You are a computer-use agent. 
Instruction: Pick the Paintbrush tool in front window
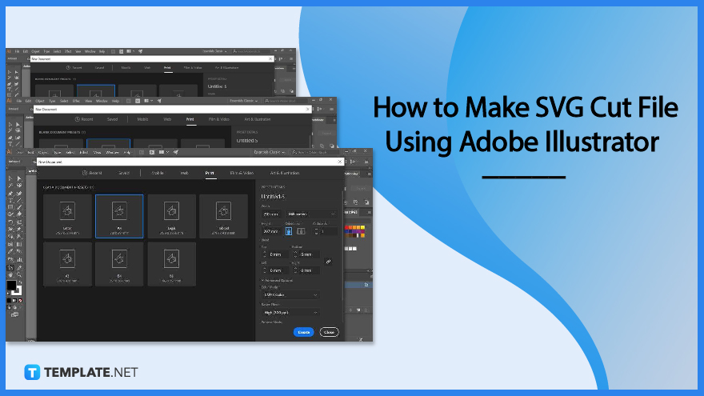tap(19, 207)
